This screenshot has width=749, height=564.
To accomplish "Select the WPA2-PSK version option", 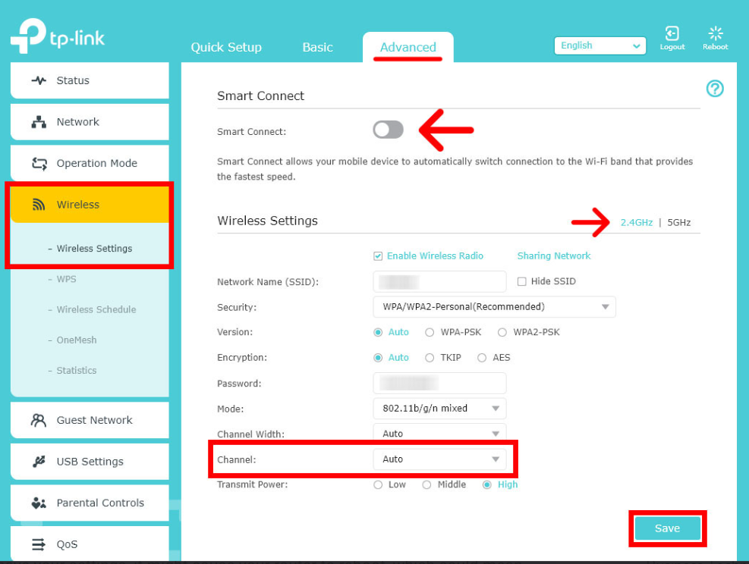I will point(502,332).
